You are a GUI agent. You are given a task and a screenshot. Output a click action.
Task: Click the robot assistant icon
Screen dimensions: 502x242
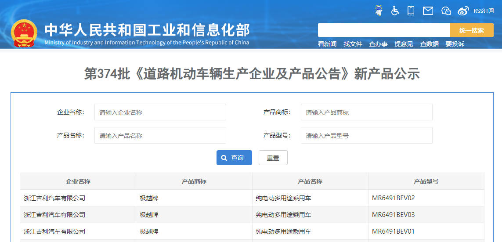click(x=379, y=11)
